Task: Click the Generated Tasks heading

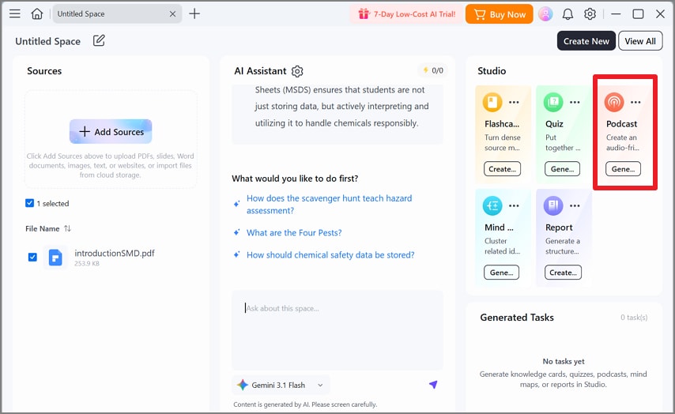Action: (x=517, y=317)
